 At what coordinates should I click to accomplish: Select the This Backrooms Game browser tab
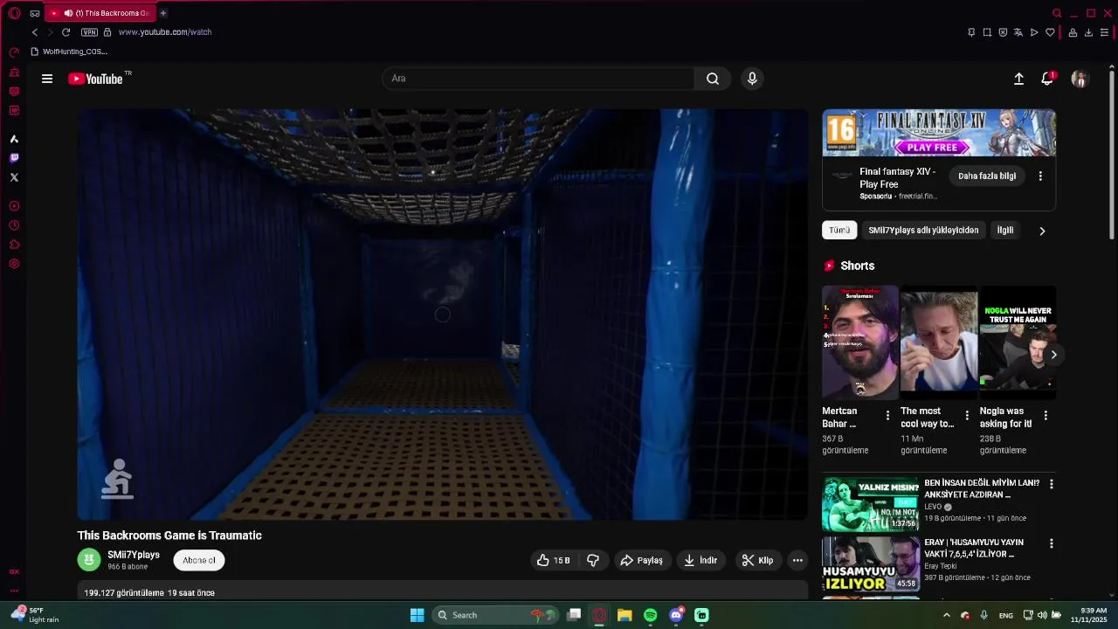coord(100,13)
